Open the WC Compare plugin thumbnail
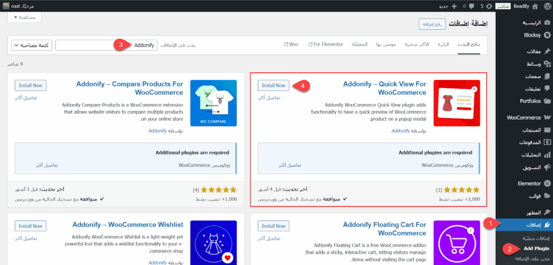Viewport: 553px width, 265px height. (x=213, y=103)
